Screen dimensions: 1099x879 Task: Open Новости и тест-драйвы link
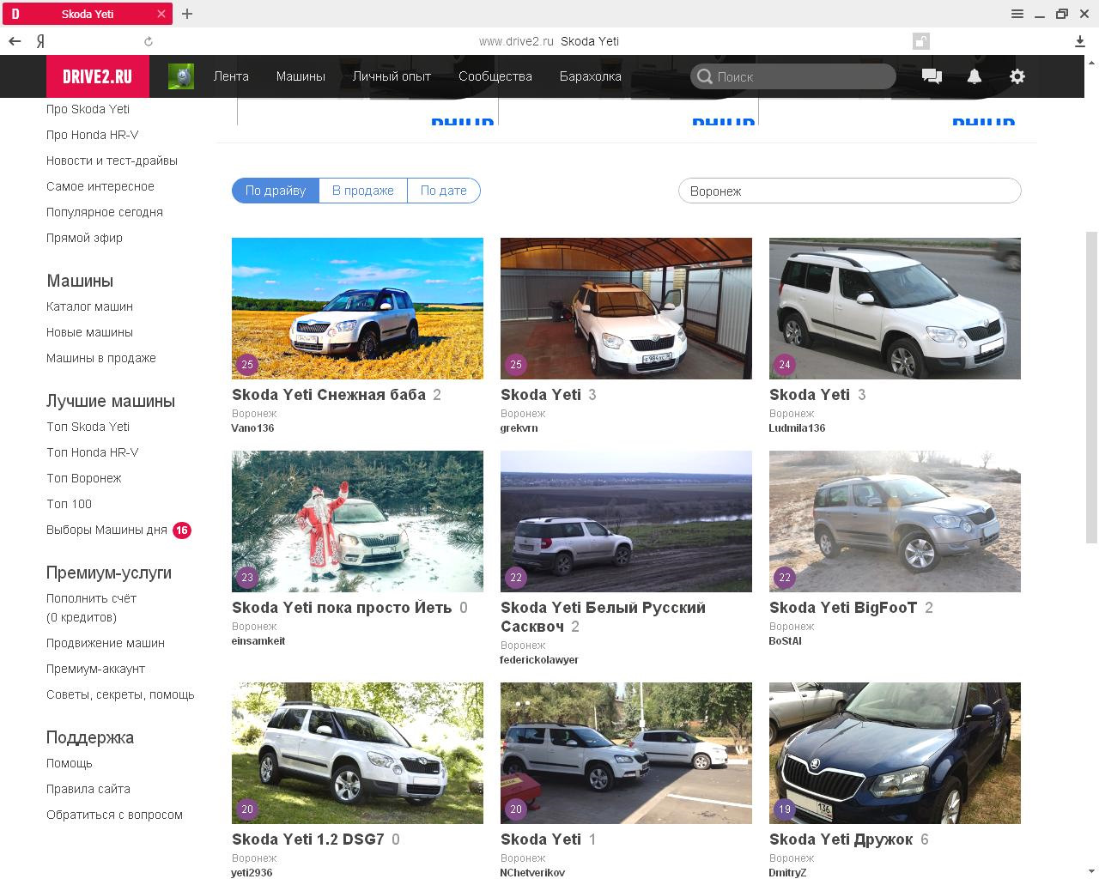pyautogui.click(x=112, y=161)
